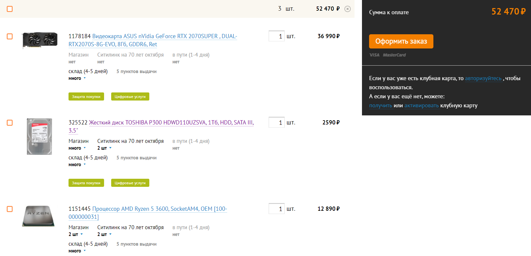This screenshot has width=531, height=256.
Task: Expand Магазин stock dropdown for the Toshiba drive
Action: (x=77, y=148)
